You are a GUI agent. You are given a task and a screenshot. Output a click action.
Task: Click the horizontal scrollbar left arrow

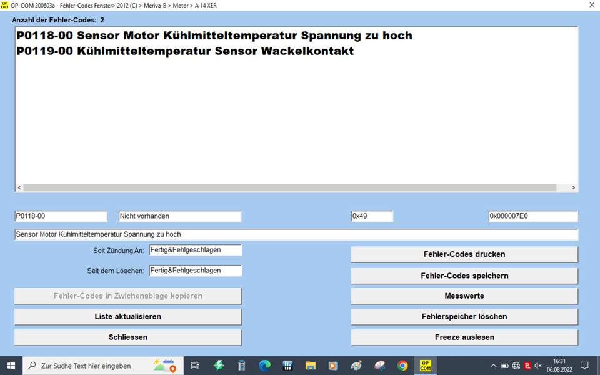coord(19,188)
